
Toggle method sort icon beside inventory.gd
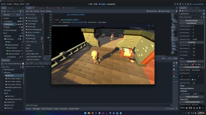[x=42, y=38]
